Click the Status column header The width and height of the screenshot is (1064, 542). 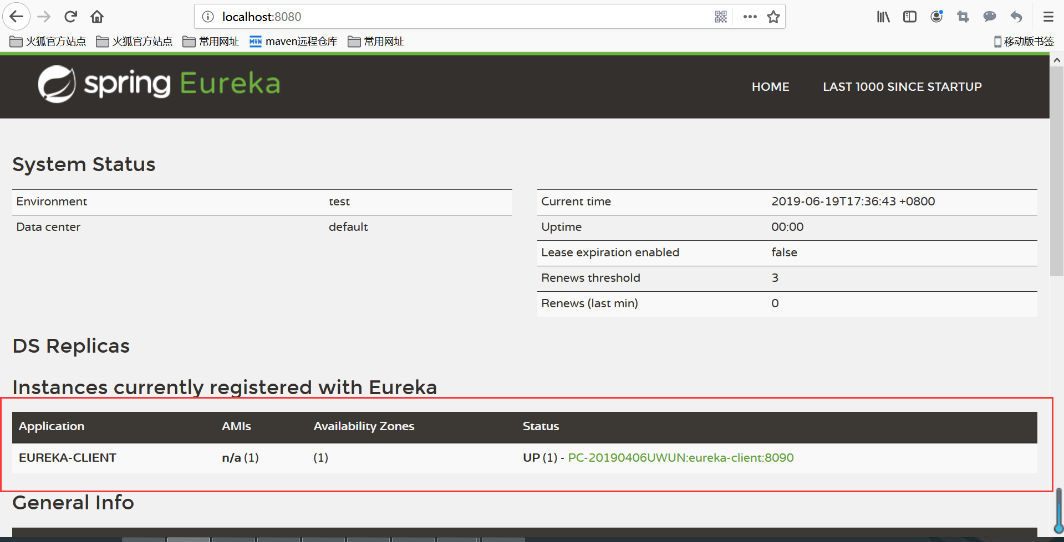(x=541, y=426)
